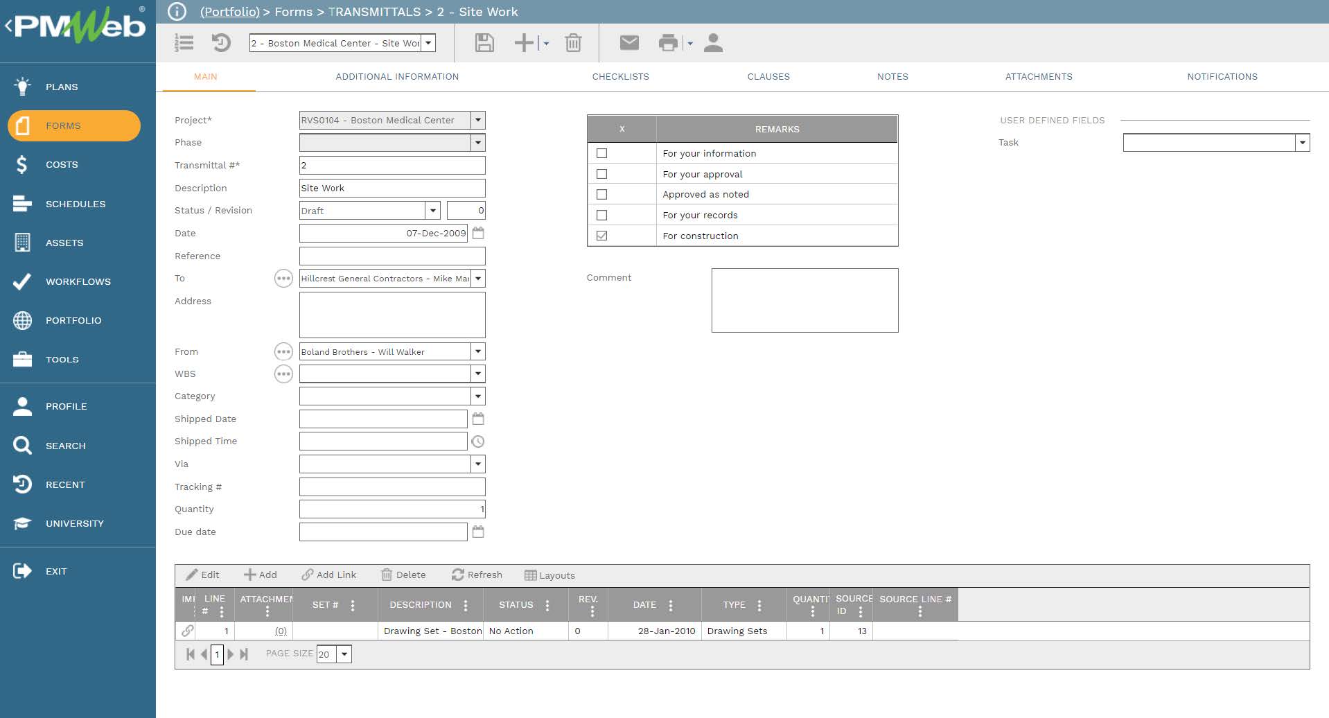Image resolution: width=1329 pixels, height=718 pixels.
Task: Click ellipsis button next to To field
Action: pyautogui.click(x=283, y=279)
